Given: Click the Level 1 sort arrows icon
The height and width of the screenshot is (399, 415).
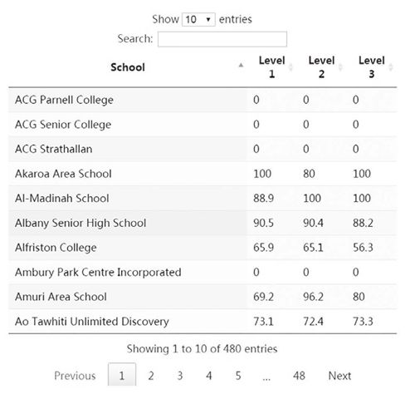Looking at the screenshot, I should coord(290,67).
